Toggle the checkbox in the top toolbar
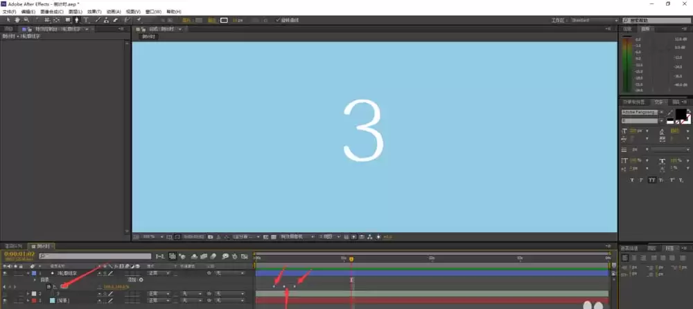 click(278, 20)
